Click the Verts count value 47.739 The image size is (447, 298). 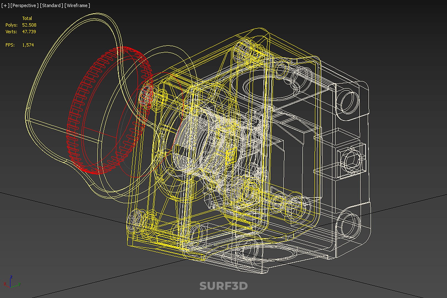coord(29,31)
